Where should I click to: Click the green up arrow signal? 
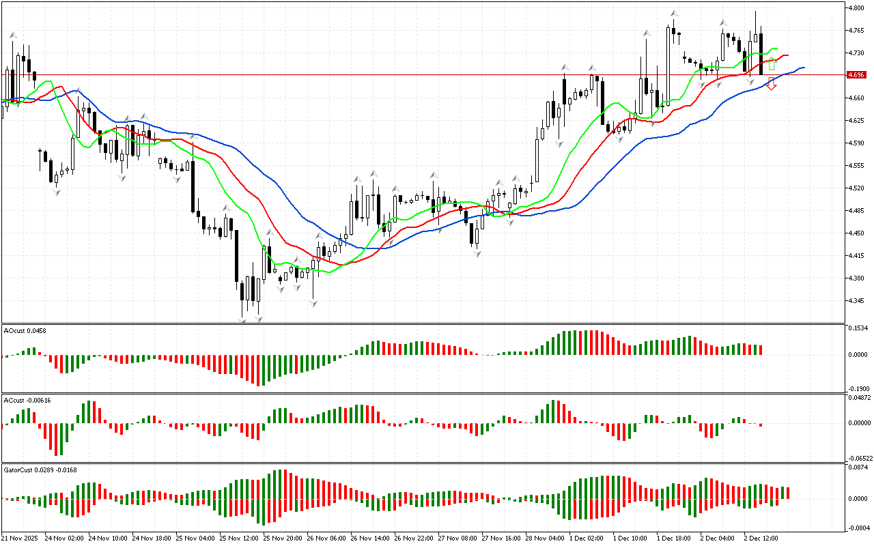click(772, 65)
